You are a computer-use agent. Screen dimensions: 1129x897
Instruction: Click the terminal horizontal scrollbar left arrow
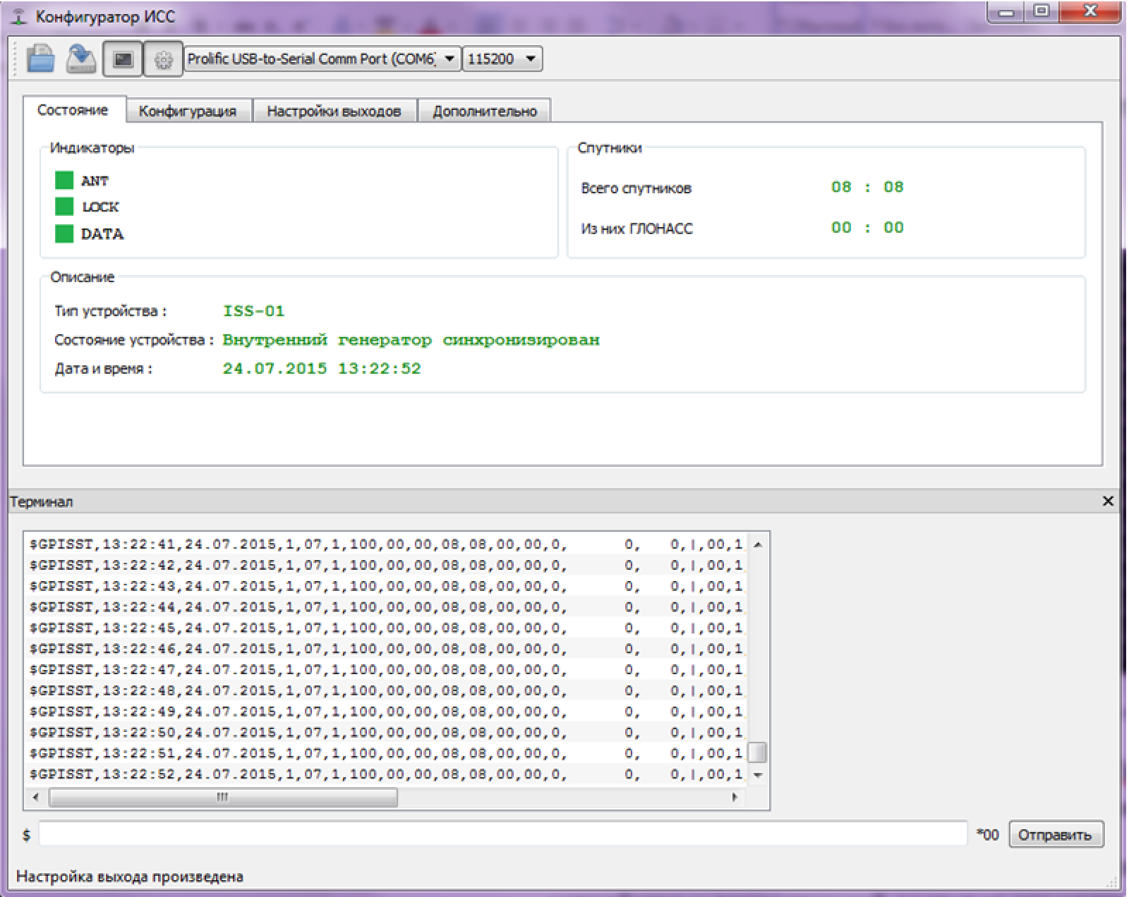pos(35,798)
